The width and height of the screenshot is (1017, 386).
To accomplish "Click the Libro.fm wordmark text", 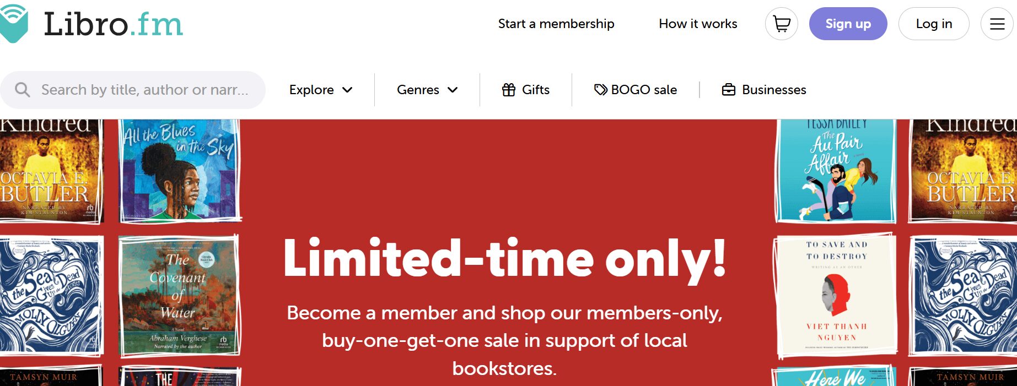I will (x=113, y=25).
